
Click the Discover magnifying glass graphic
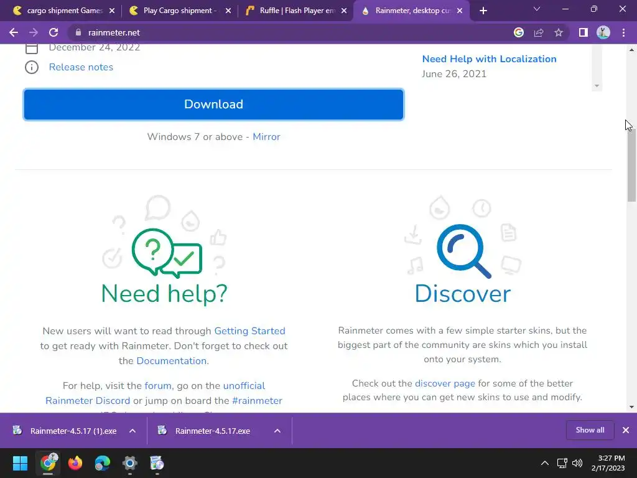coord(463,251)
